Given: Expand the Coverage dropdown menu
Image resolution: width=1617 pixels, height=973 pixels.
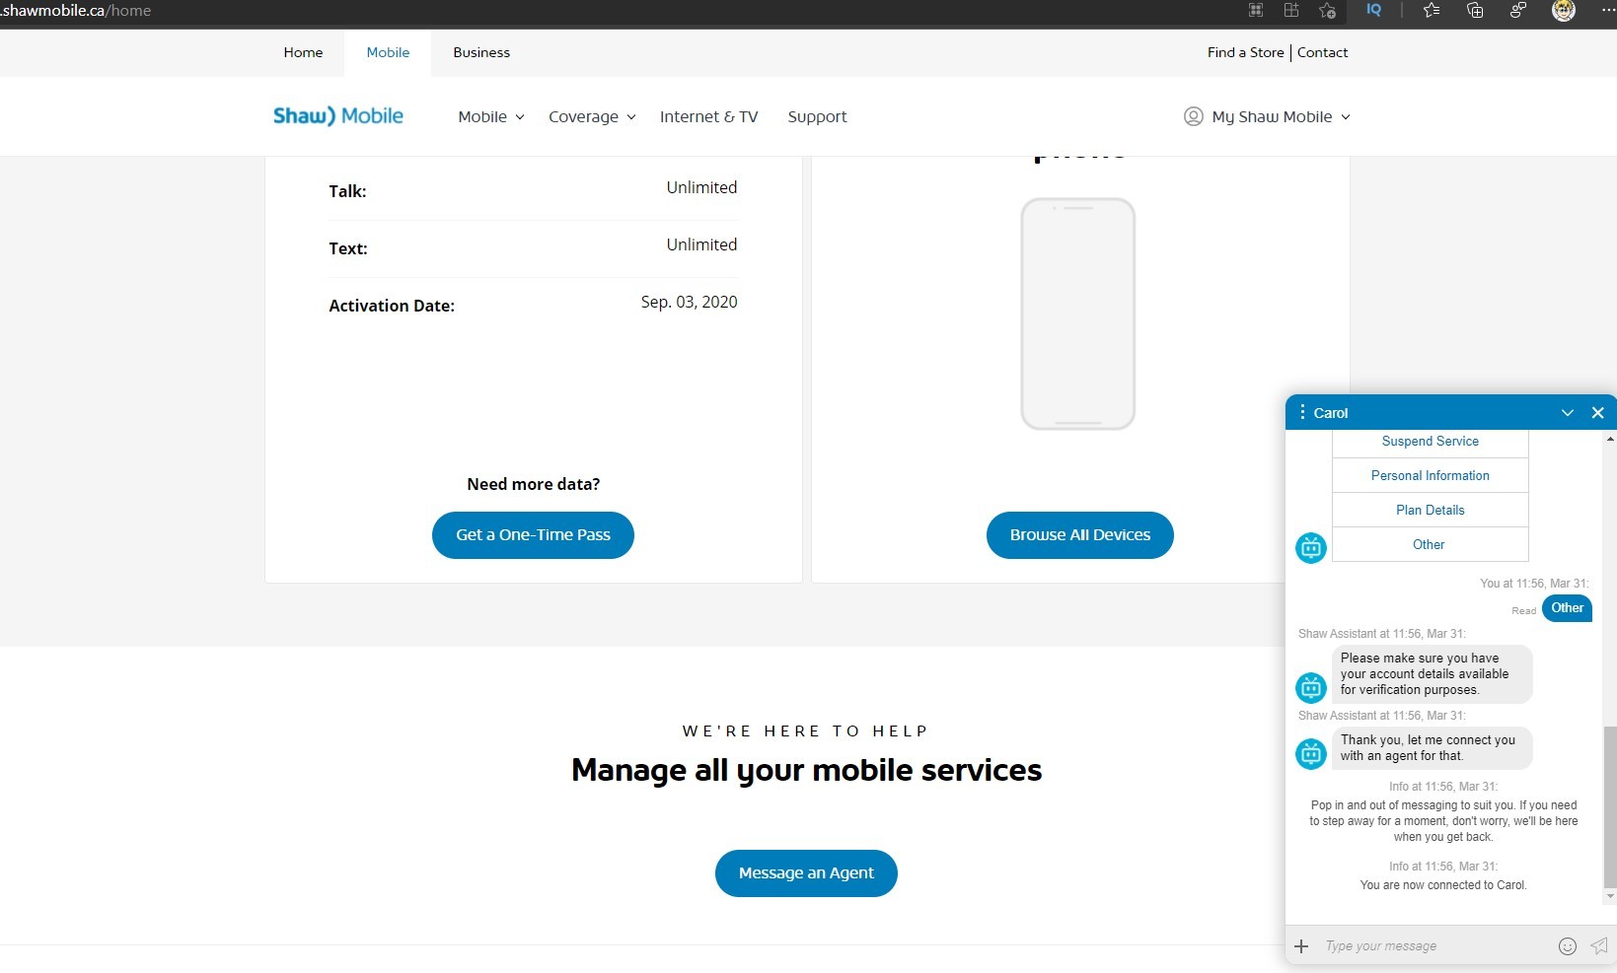Looking at the screenshot, I should pyautogui.click(x=591, y=116).
